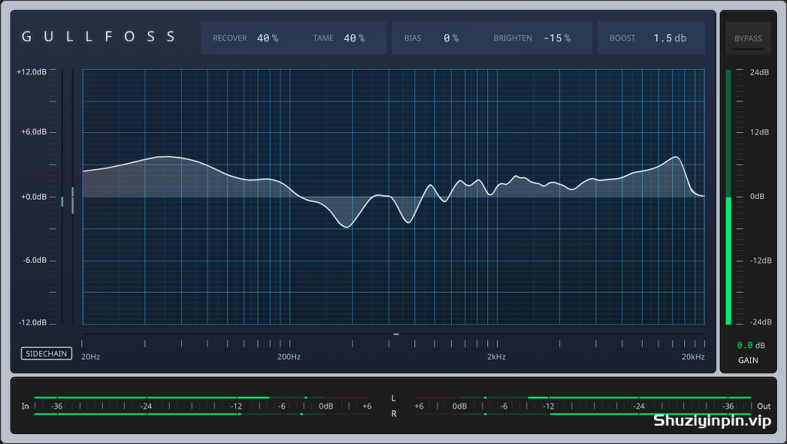Click the BIAS label
Image resolution: width=787 pixels, height=444 pixels.
point(413,38)
